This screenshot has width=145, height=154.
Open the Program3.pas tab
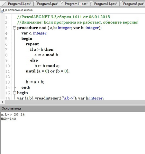[x=48, y=4]
